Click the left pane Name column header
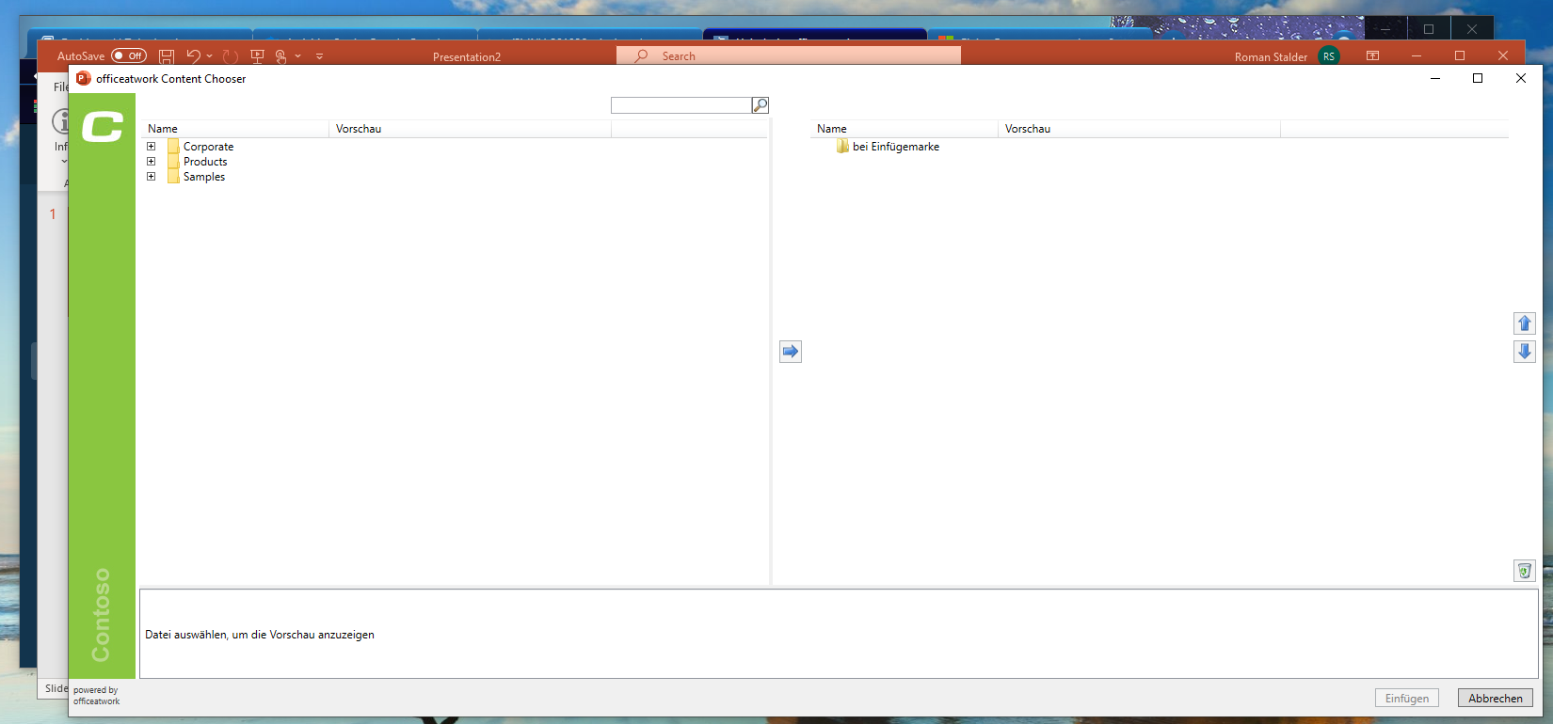Viewport: 1553px width, 724px height. tap(234, 129)
